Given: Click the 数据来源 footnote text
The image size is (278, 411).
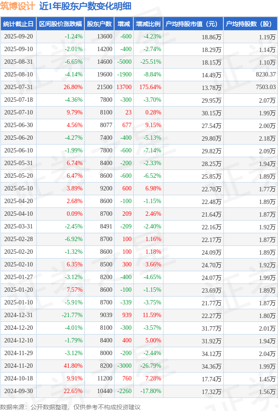Looking at the screenshot, I should tap(70, 407).
